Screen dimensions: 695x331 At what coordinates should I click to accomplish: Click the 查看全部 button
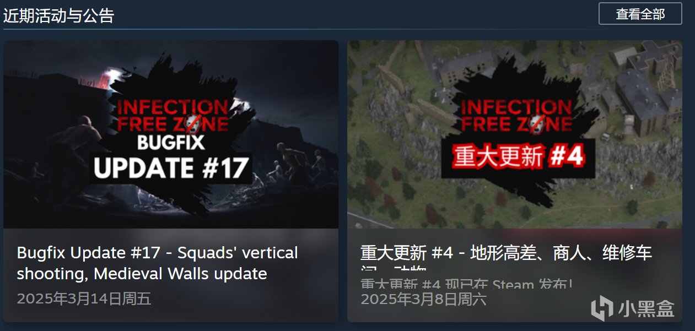point(640,14)
